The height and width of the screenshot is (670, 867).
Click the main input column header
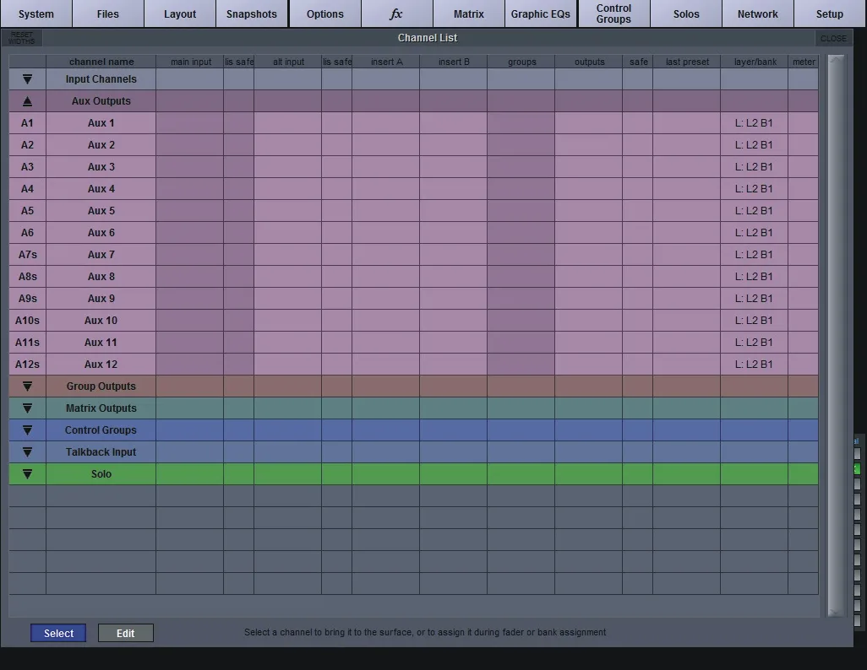[x=190, y=62]
